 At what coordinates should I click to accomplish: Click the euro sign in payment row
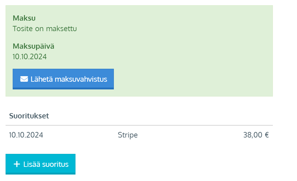coord(267,135)
